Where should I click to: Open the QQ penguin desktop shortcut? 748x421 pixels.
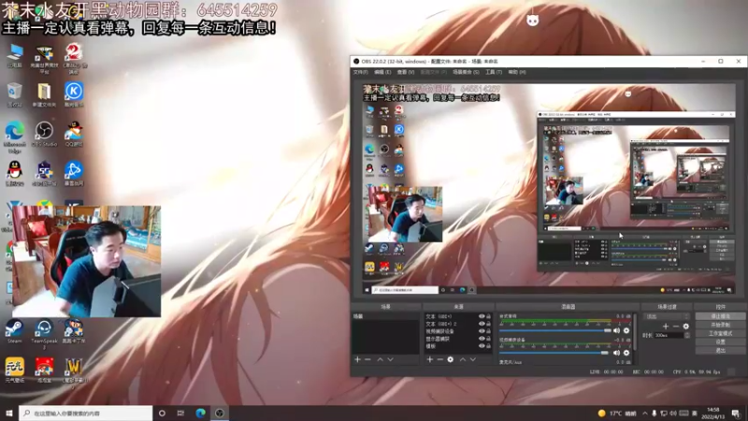pos(14,173)
